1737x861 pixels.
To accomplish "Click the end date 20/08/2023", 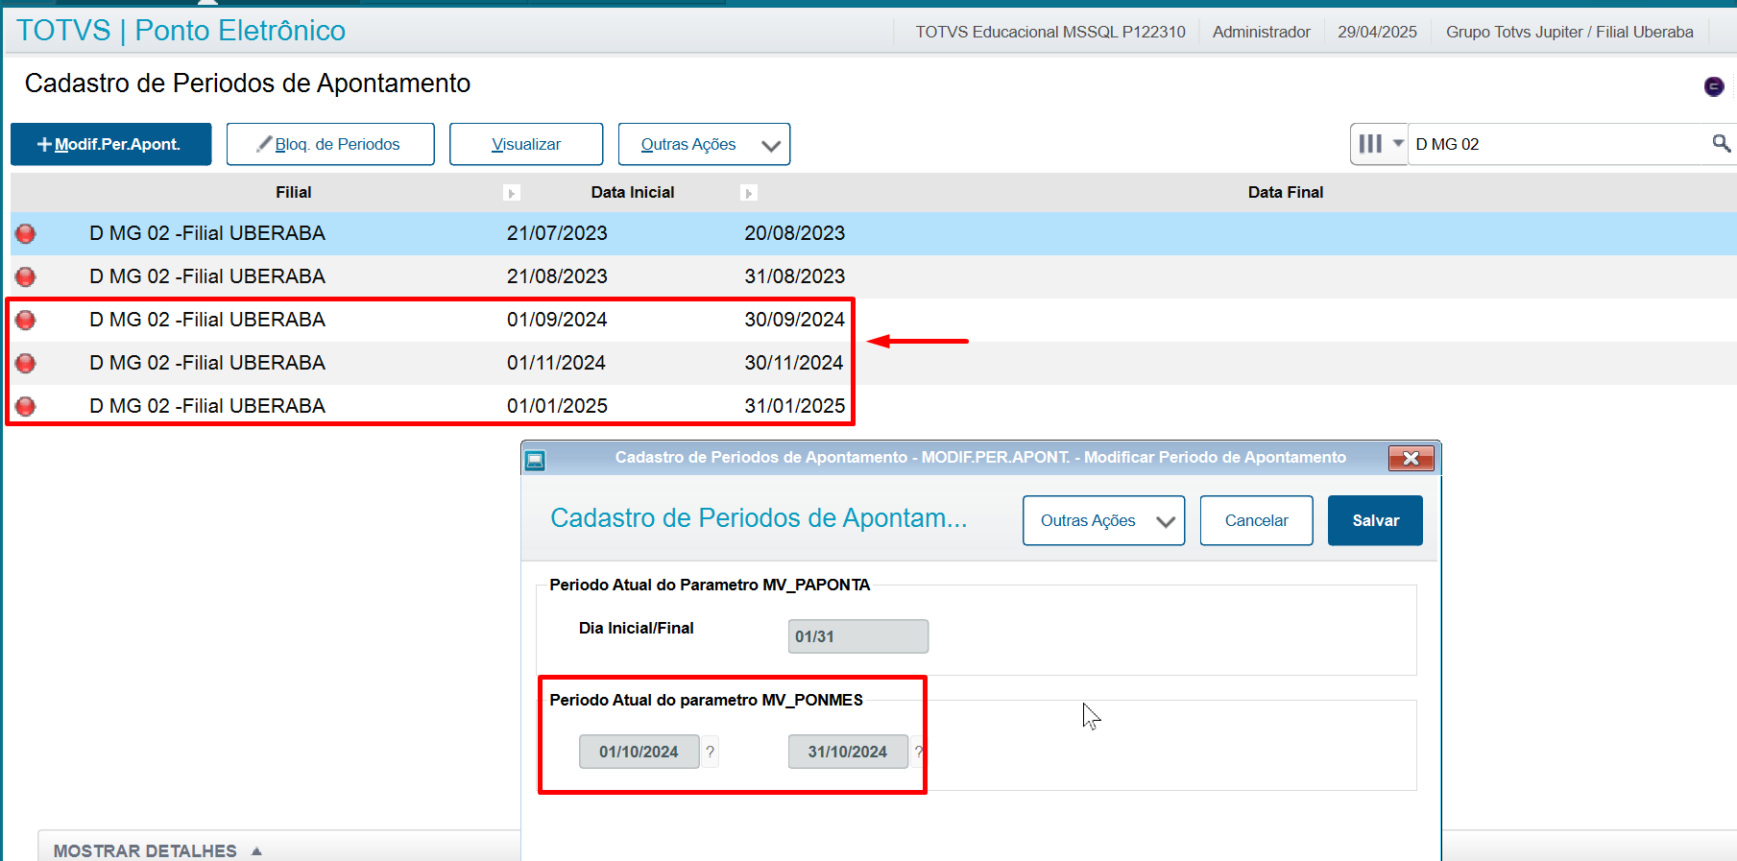I will click(x=795, y=233).
